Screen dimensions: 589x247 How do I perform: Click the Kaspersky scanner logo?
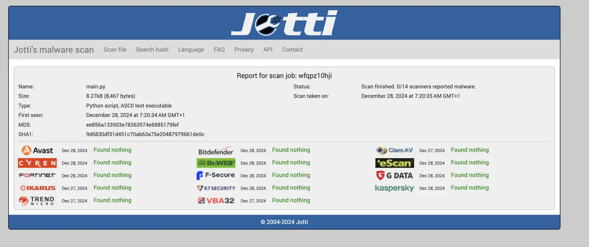(x=395, y=188)
